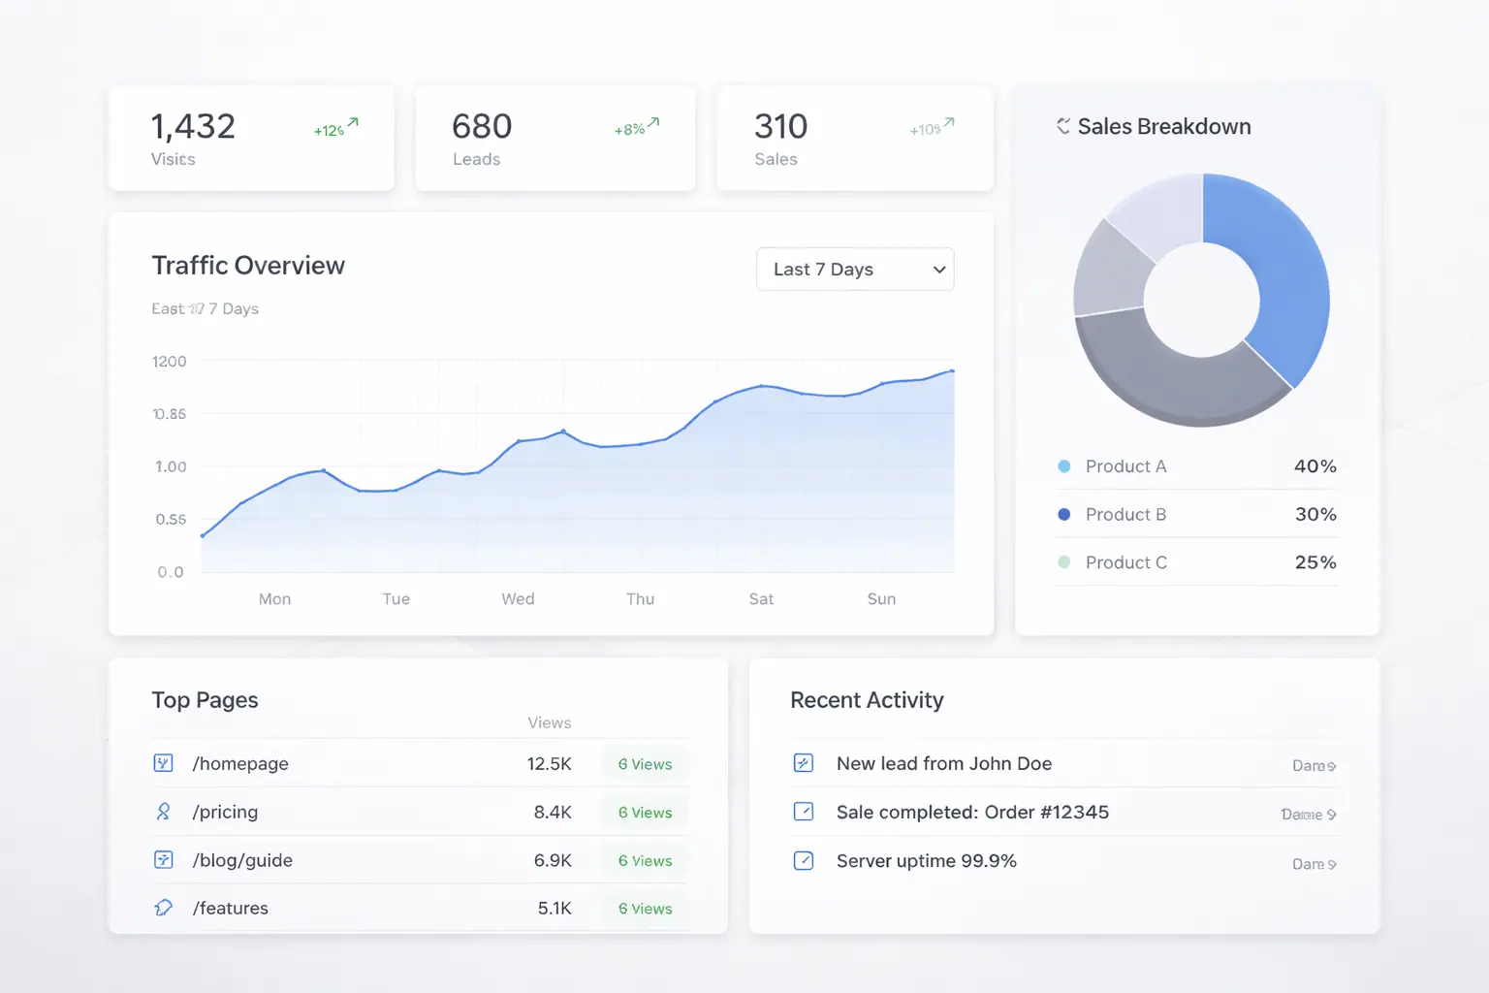Expand the time link on the New lead row
The width and height of the screenshot is (1489, 993).
pyautogui.click(x=1314, y=766)
